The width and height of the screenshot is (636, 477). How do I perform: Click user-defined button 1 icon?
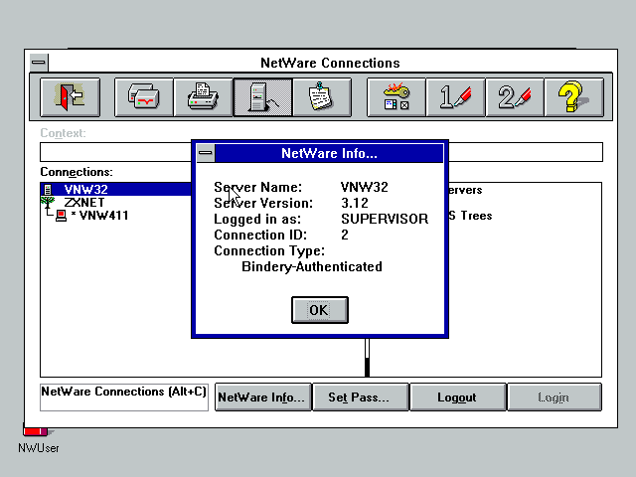point(455,97)
